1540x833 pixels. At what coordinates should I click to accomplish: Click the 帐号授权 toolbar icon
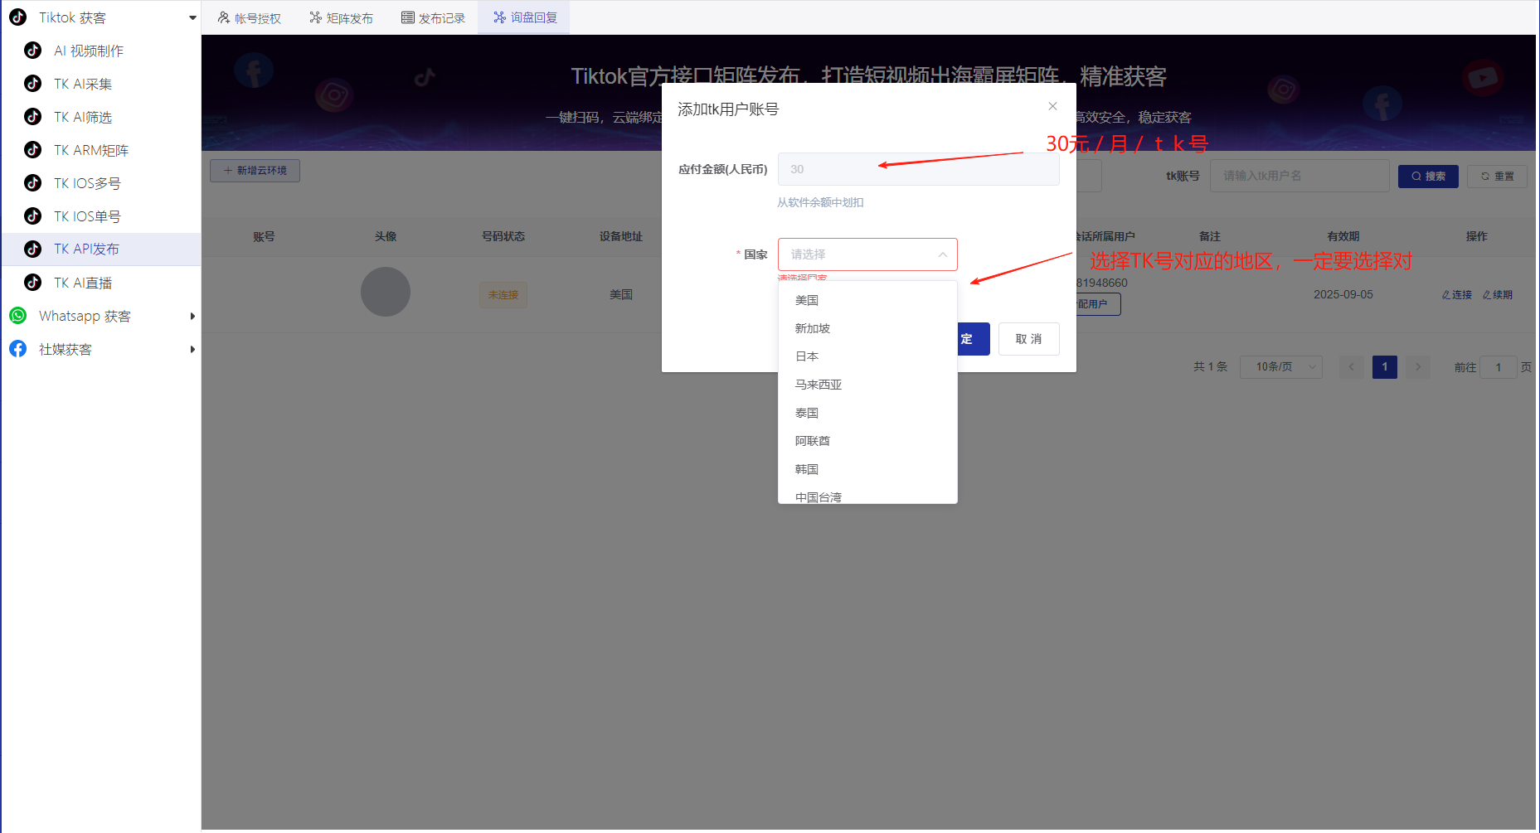[x=222, y=17]
